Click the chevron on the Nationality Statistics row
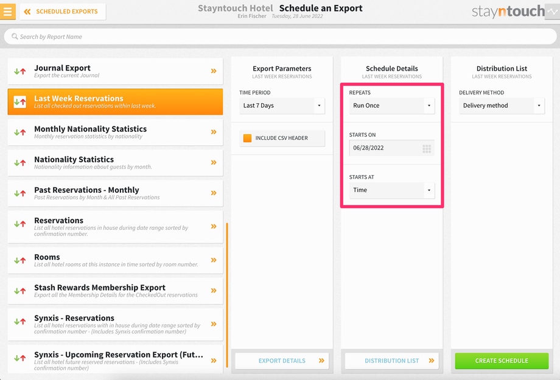560x380 pixels. [214, 163]
